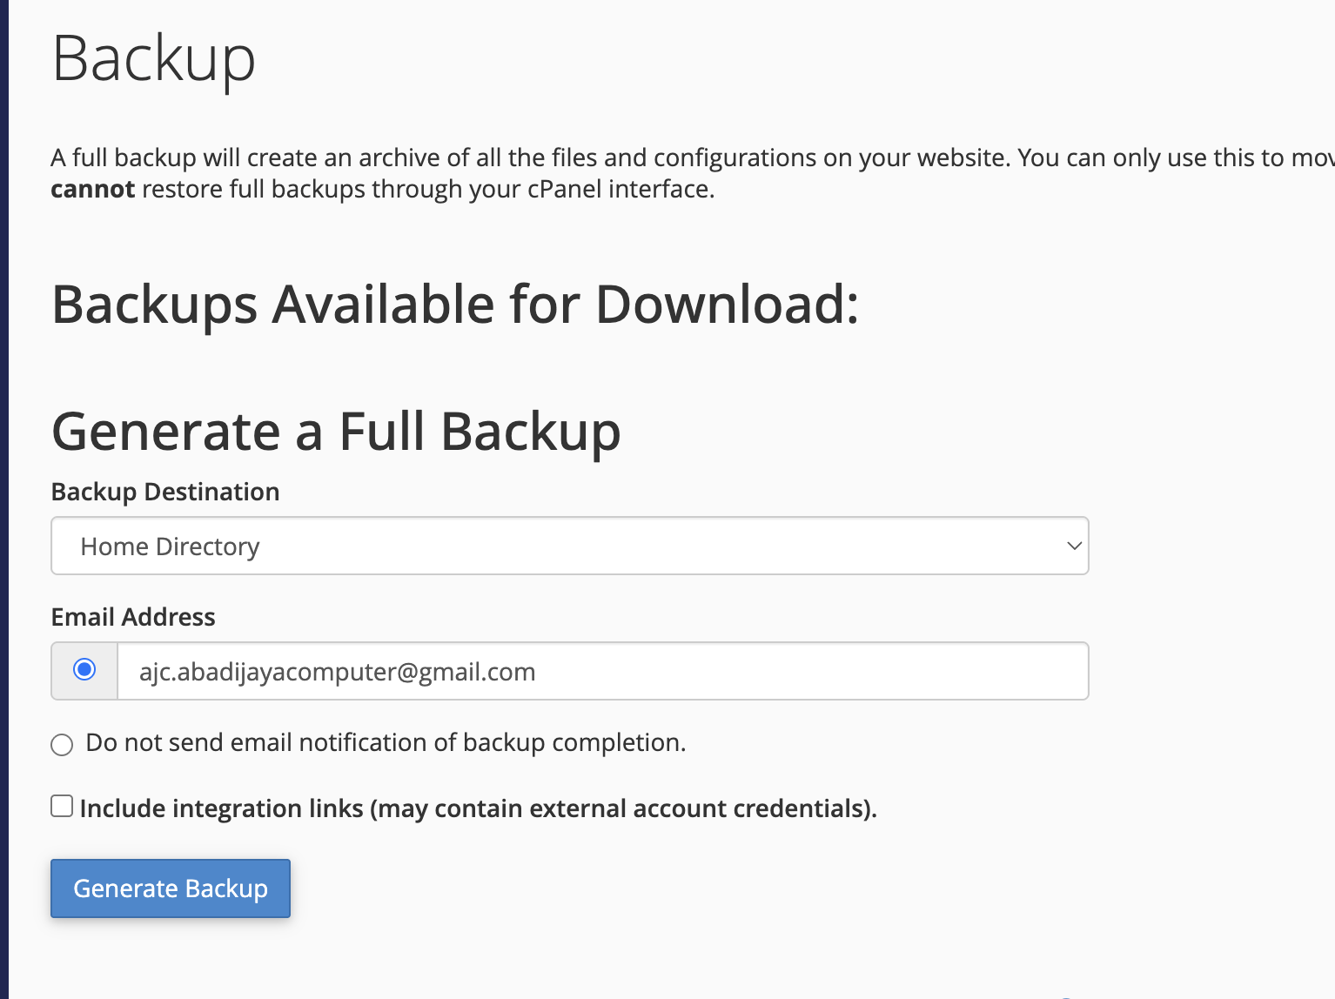Viewport: 1335px width, 999px height.
Task: Click the 'Generate a Full Backup' heading
Action: click(336, 432)
